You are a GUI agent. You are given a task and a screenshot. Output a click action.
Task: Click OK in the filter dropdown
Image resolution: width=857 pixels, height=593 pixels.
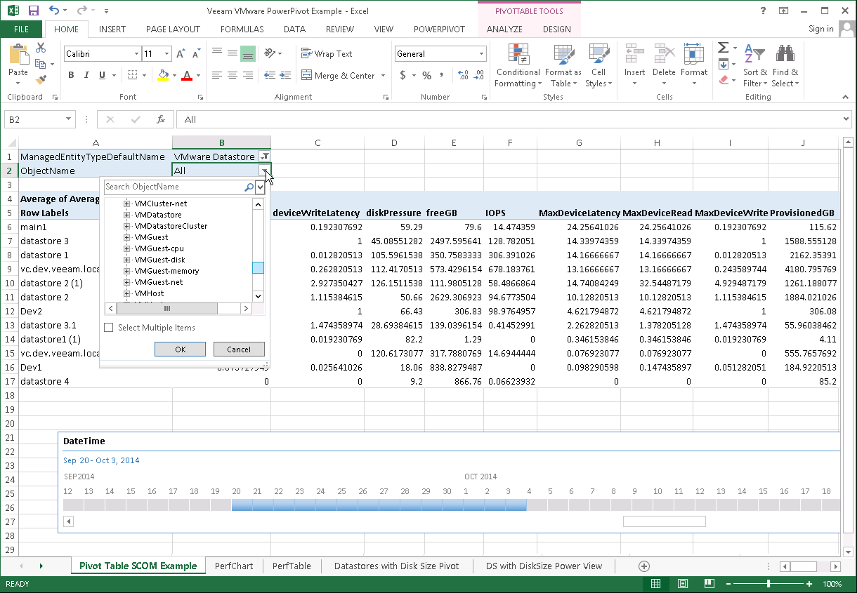point(180,349)
